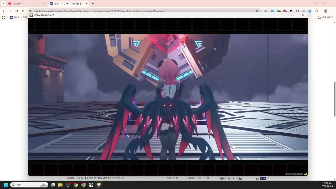Open the Chrome three-dot menu

[332, 11]
